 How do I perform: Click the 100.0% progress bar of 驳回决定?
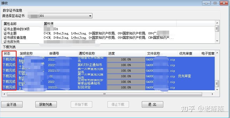click(x=126, y=87)
